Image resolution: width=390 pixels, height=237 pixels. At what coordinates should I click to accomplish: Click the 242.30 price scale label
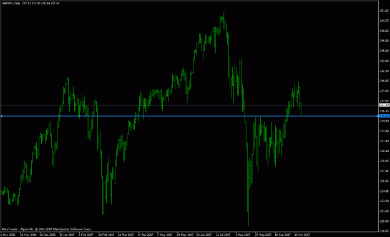(x=384, y=71)
